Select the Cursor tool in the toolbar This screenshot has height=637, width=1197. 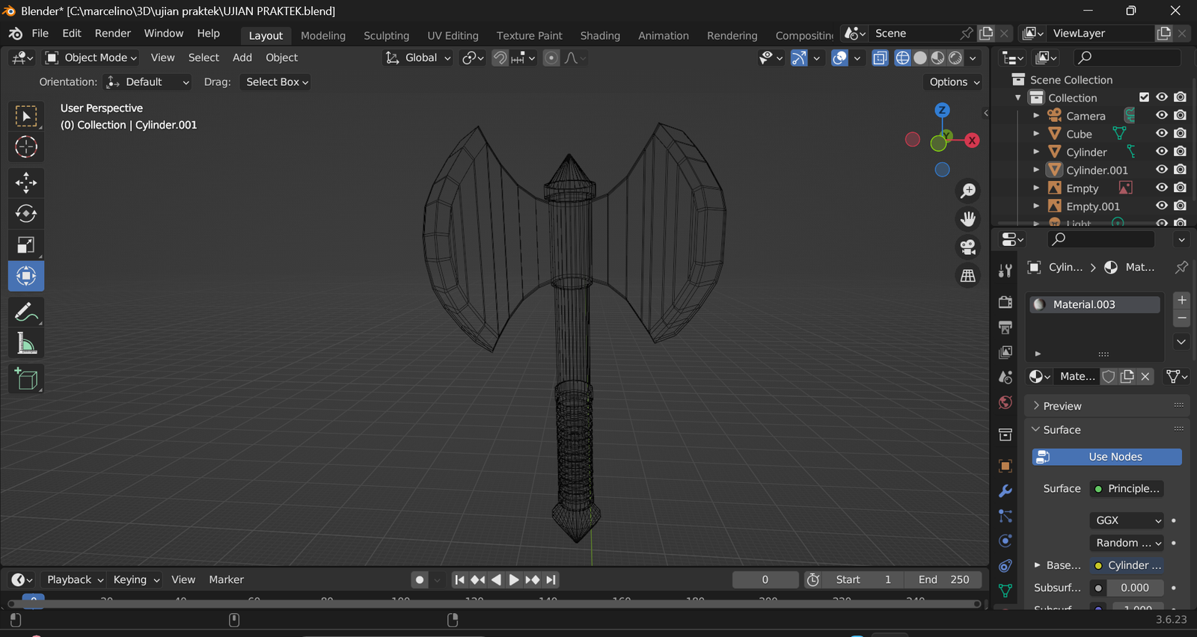(x=26, y=147)
